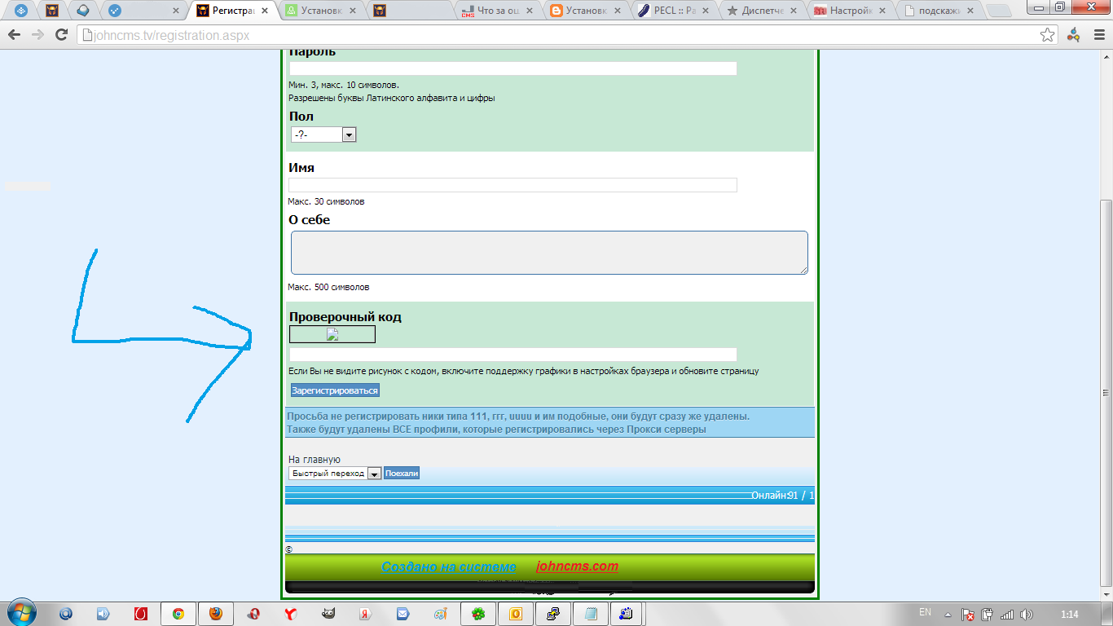Switch to the 'Диспетче' tab
Image resolution: width=1113 pixels, height=626 pixels.
click(x=763, y=11)
